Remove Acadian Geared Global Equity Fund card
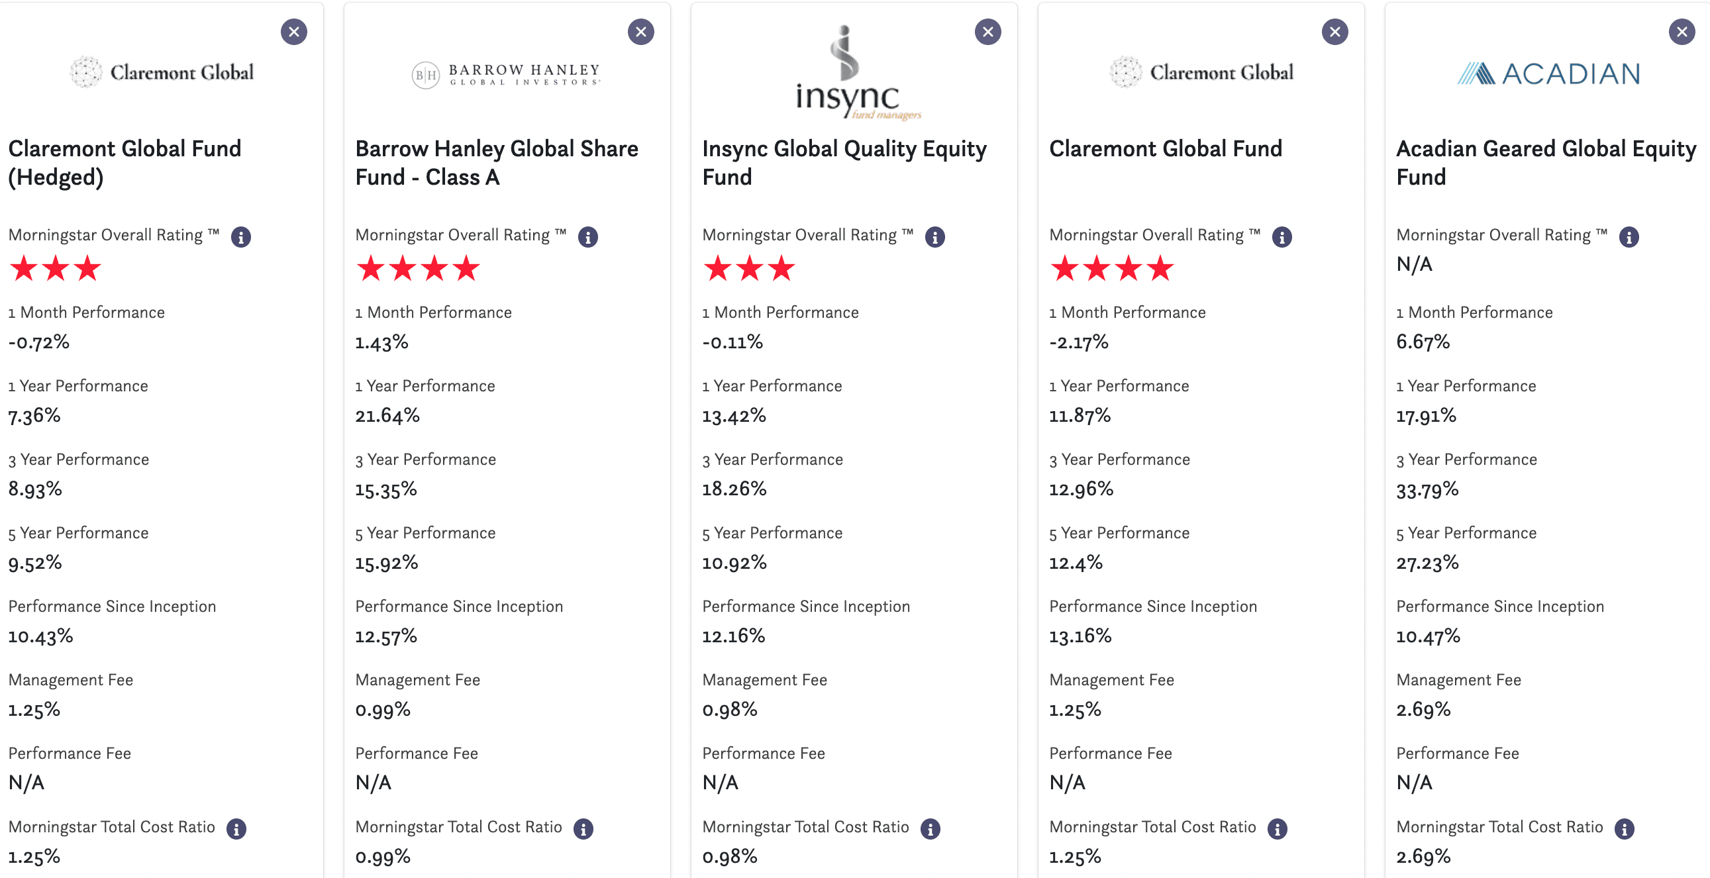Image resolution: width=1710 pixels, height=878 pixels. pos(1682,32)
